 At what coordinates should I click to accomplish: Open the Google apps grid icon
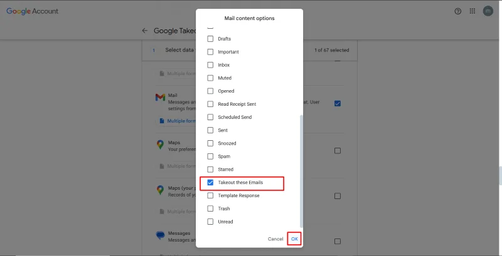[x=473, y=11]
